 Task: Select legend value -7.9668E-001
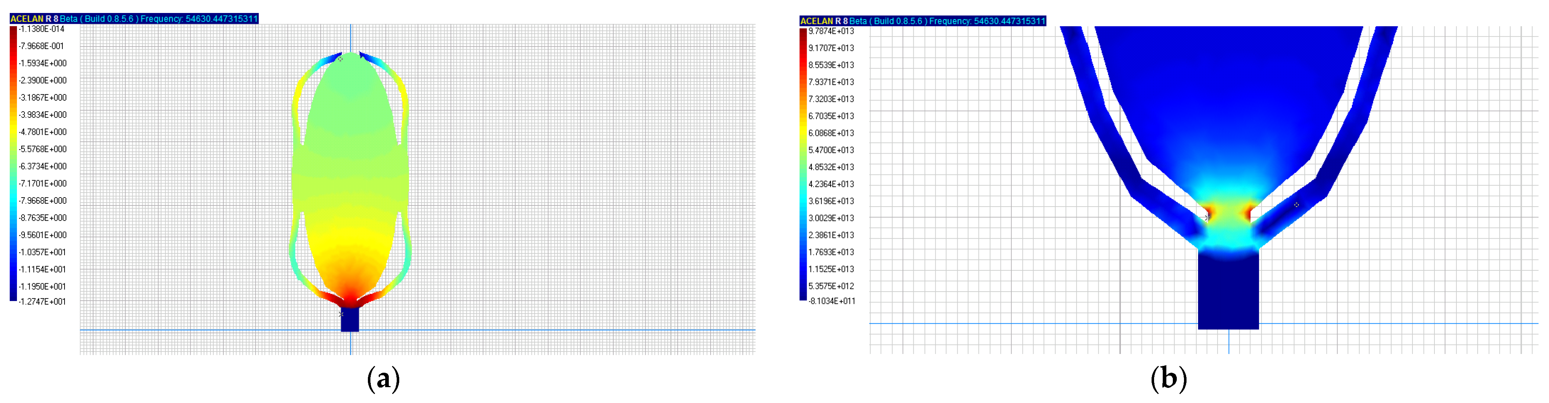tap(41, 46)
